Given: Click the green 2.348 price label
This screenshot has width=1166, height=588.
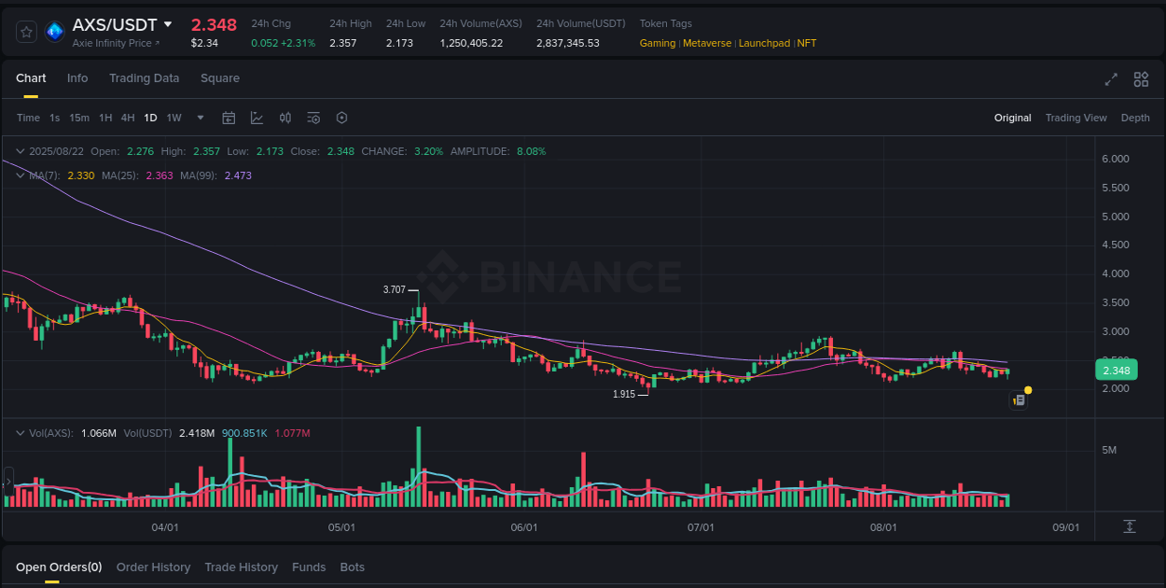Looking at the screenshot, I should (1116, 370).
